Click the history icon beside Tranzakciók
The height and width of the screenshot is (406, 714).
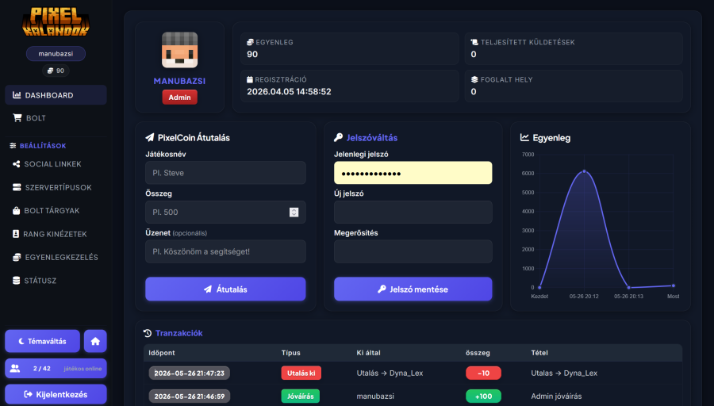pos(148,333)
